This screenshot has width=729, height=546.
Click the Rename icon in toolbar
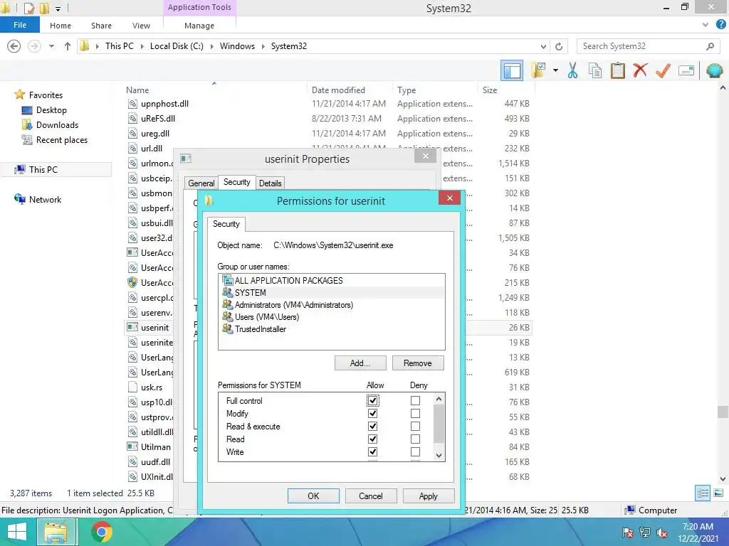pyautogui.click(x=686, y=70)
